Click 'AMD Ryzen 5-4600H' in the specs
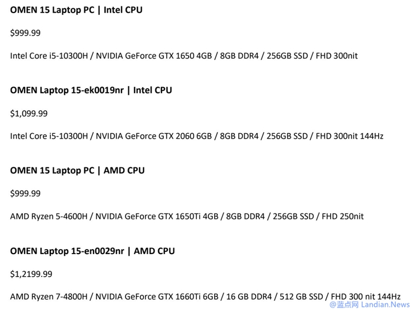 [46, 216]
